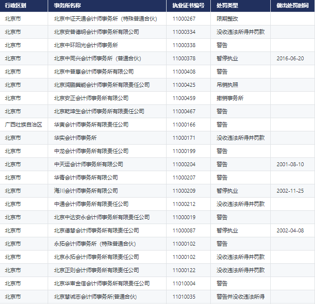Click 北京安正会计师事务所有限公司 name
This screenshot has width=315, height=304.
(x=91, y=98)
